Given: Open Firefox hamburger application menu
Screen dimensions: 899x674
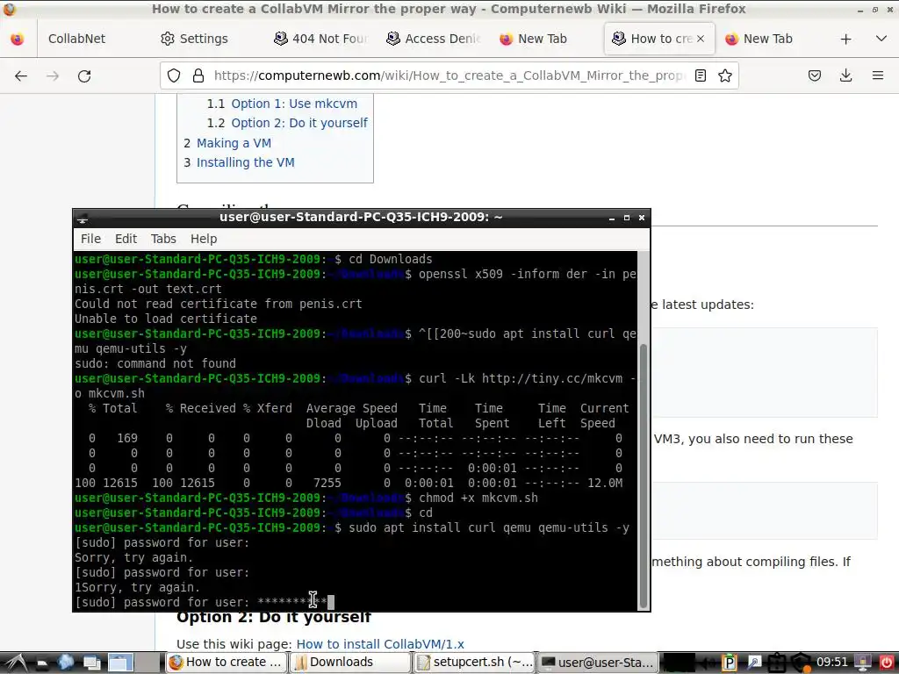Looking at the screenshot, I should tap(878, 75).
